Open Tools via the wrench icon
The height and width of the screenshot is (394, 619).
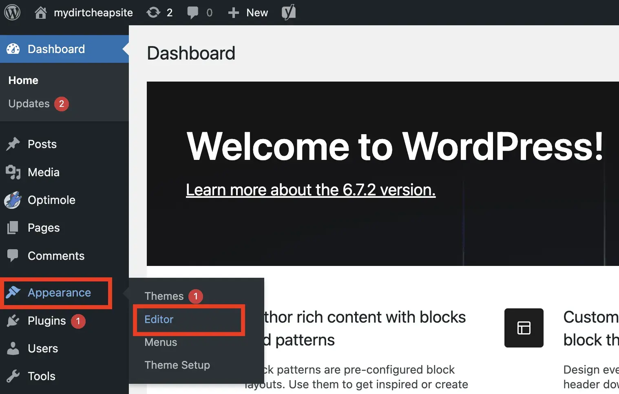[x=13, y=376]
